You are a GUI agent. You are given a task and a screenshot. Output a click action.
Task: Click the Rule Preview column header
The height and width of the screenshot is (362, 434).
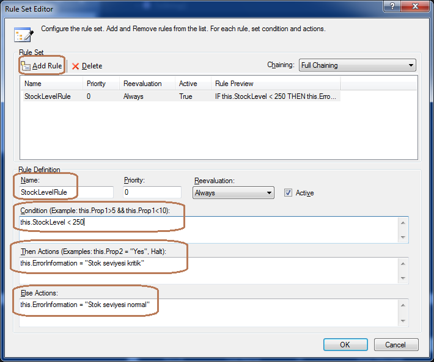[275, 84]
